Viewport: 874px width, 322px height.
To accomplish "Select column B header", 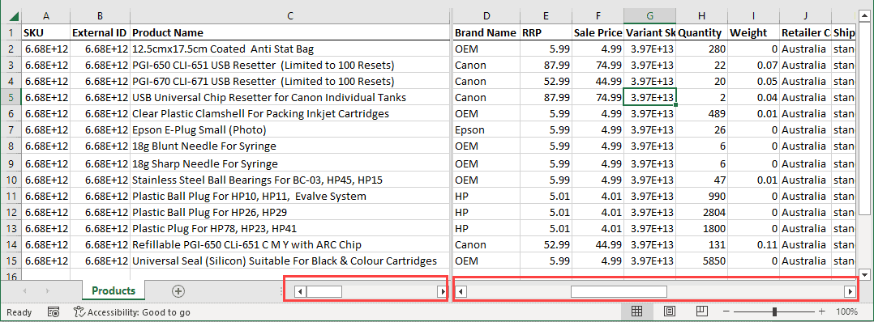I will [100, 16].
